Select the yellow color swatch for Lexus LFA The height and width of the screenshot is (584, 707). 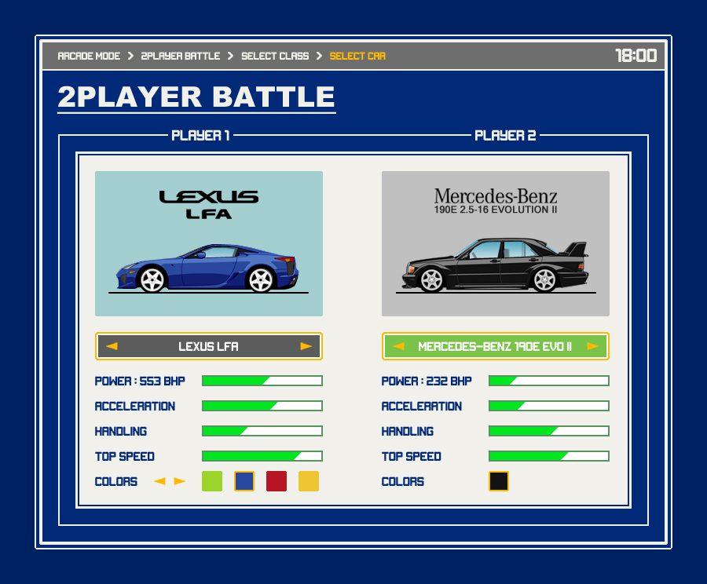(x=309, y=481)
